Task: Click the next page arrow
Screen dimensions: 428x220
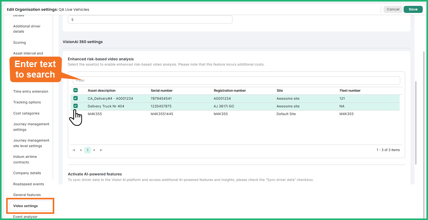Action: point(94,150)
